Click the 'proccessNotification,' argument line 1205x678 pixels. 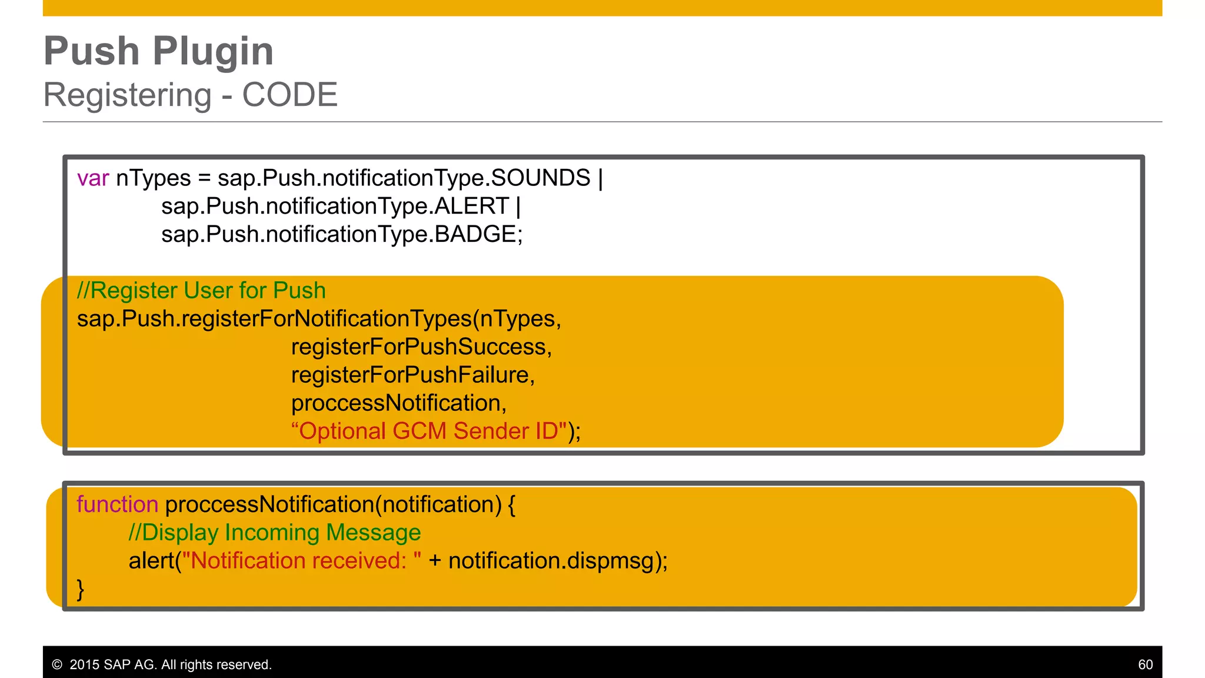click(x=399, y=403)
